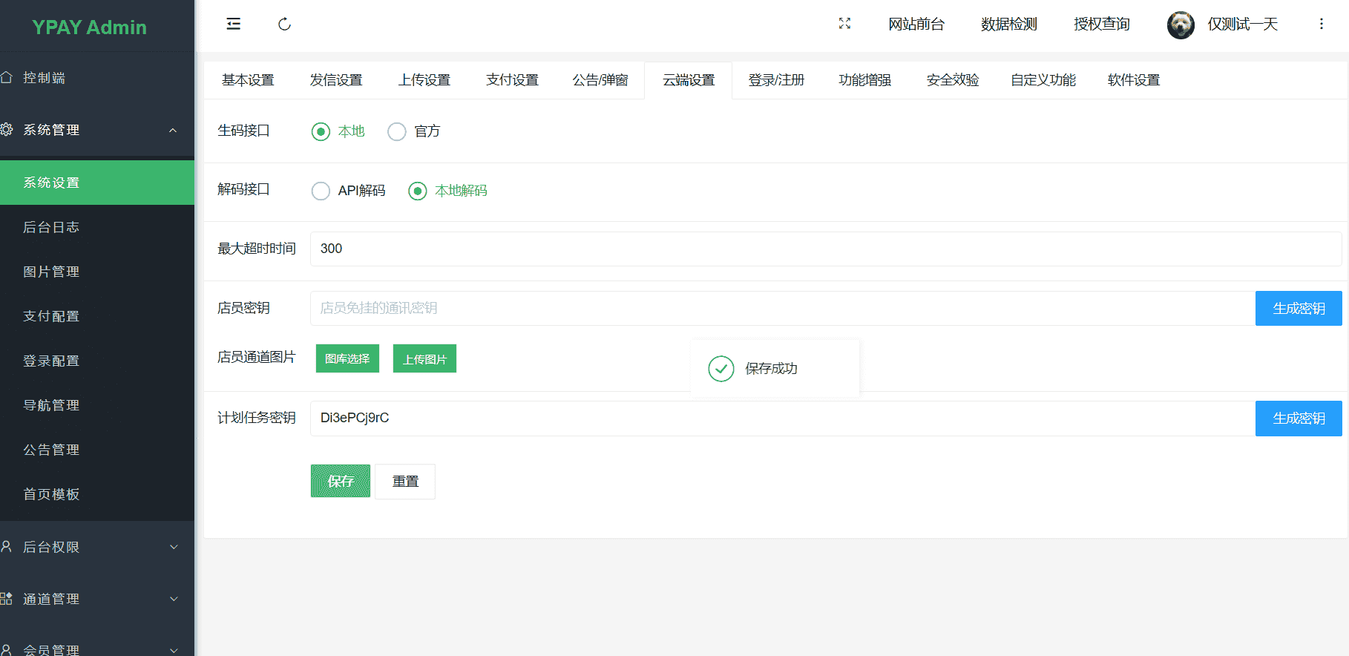Click the grid icon beside 通道管理
Screen dimensions: 1349x656
(7, 598)
